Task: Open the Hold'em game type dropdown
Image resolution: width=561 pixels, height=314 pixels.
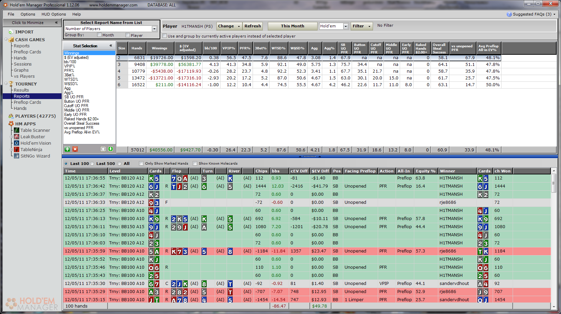Action: pyautogui.click(x=346, y=26)
